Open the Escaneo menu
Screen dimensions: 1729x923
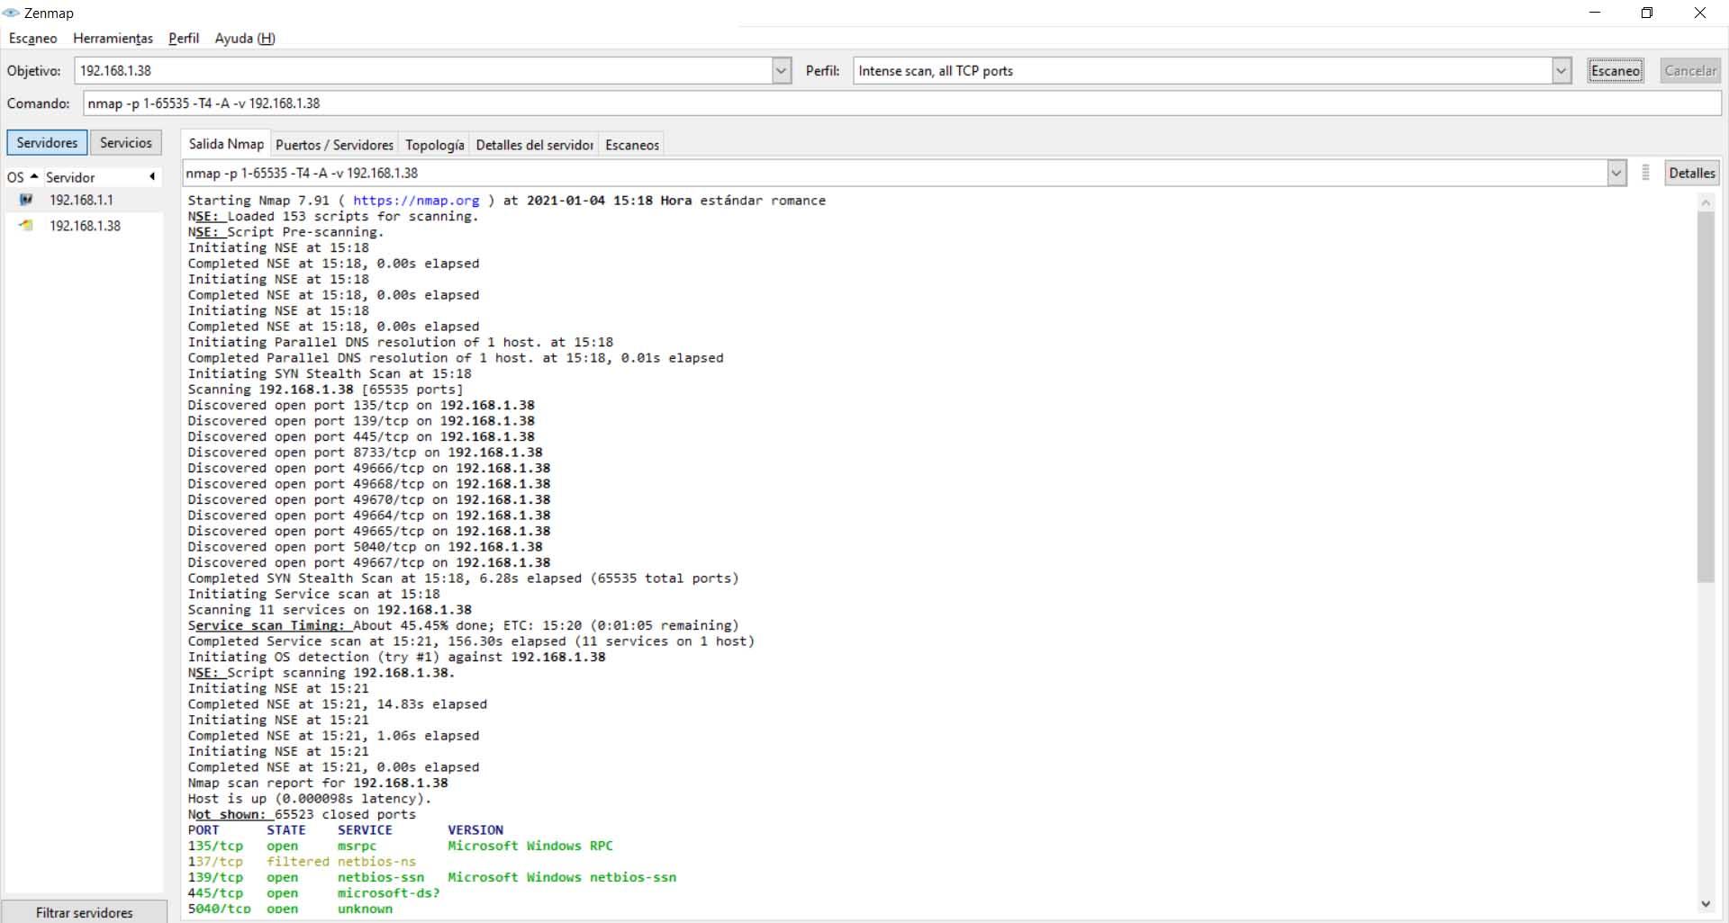pyautogui.click(x=33, y=38)
